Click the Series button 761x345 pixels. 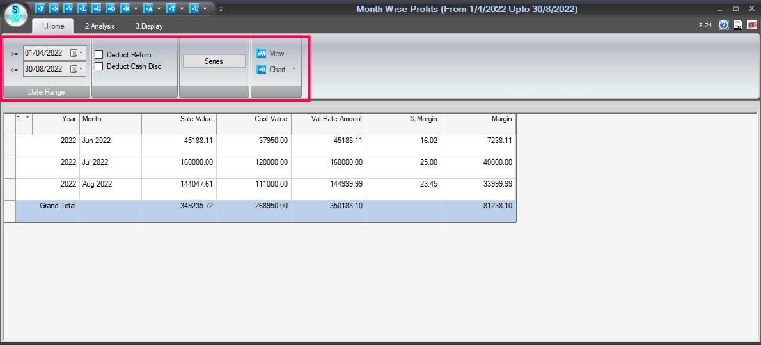[214, 61]
